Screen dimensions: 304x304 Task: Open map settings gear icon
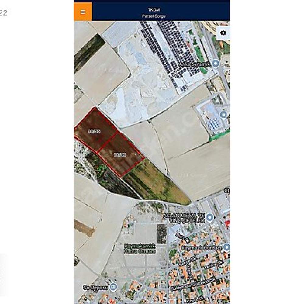coord(223,33)
